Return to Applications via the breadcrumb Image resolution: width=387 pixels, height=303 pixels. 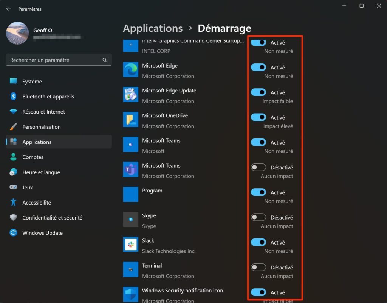(x=153, y=28)
